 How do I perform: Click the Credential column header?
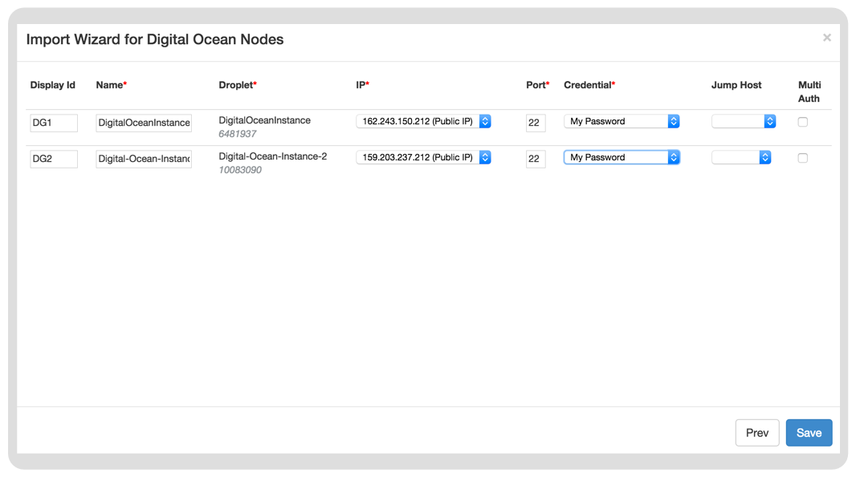click(x=589, y=84)
